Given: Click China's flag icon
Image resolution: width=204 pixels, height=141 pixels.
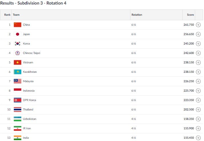Looking at the screenshot, I should coord(17,25).
